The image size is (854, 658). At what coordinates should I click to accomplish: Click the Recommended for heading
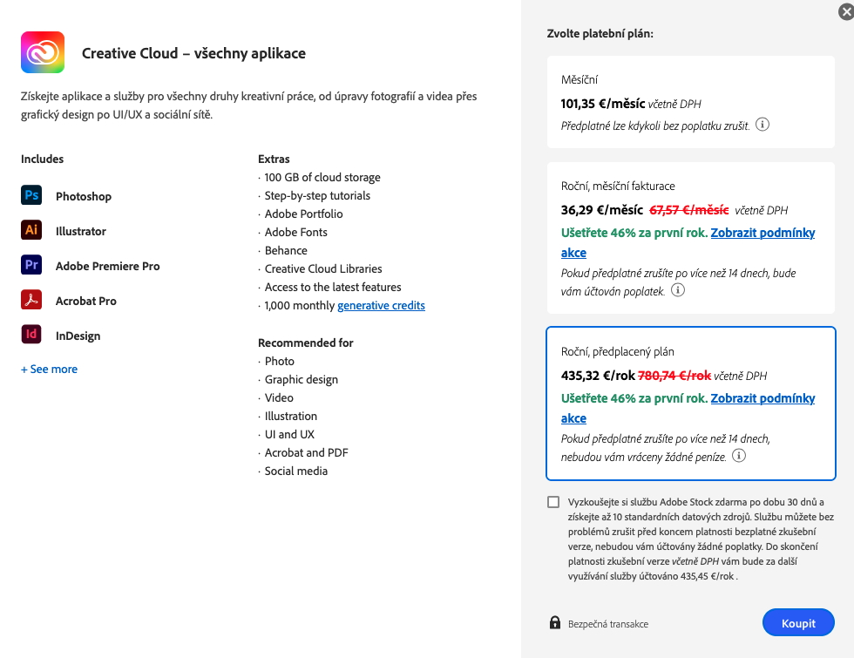[306, 343]
